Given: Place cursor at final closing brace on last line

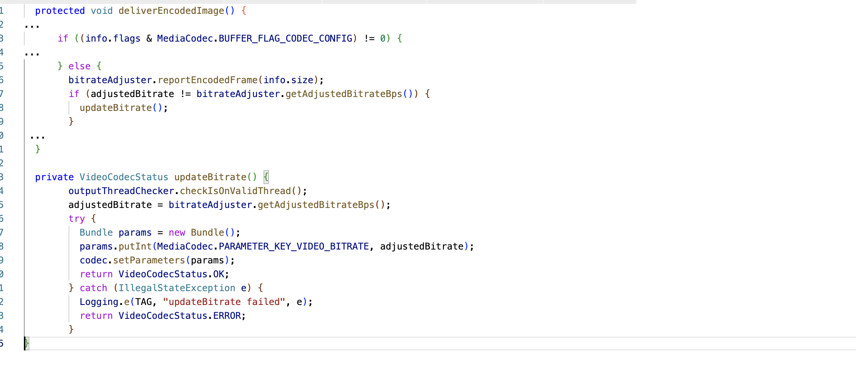Looking at the screenshot, I should (27, 343).
